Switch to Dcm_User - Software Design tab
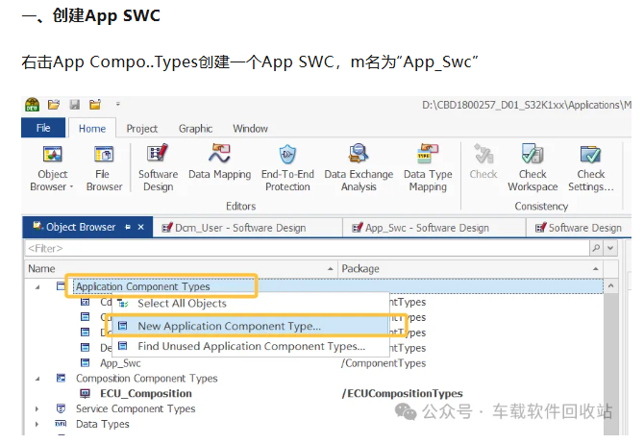Viewport: 644px width, 444px height. (x=247, y=228)
